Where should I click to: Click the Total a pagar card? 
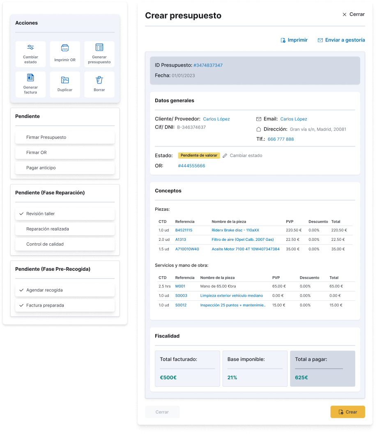tap(322, 369)
